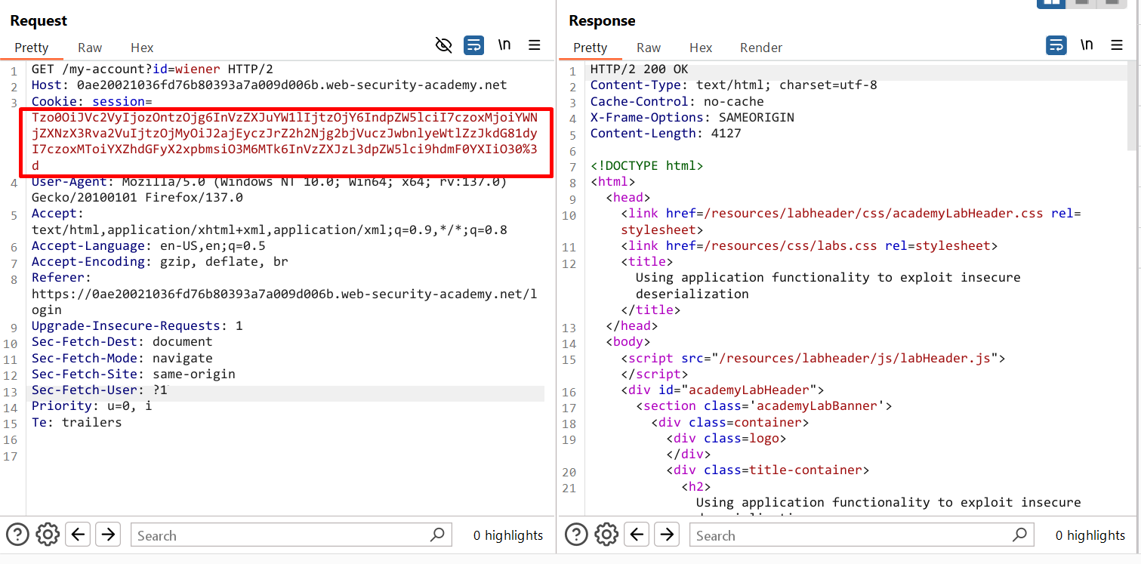Click the Response panel help icon
Viewport: 1141px width, 564px height.
coord(576,535)
